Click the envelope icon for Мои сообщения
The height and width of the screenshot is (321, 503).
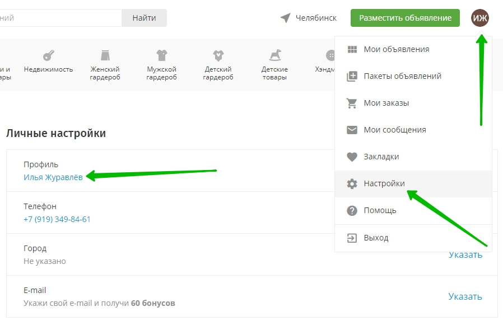[x=352, y=130]
